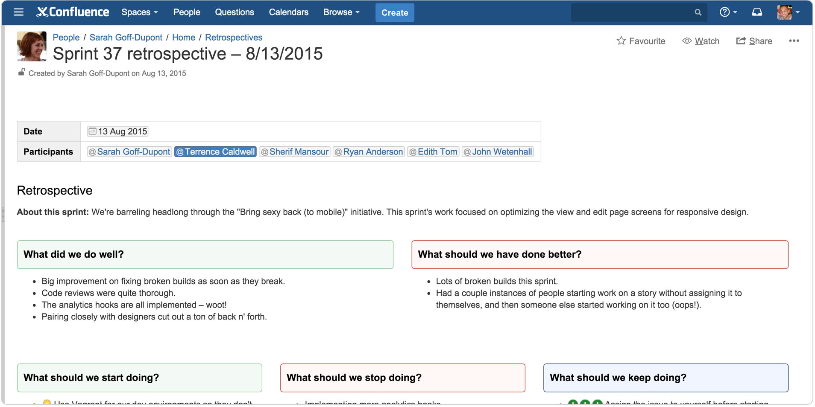Open the notifications inbox tray icon
Screen dimensions: 815x407
pyautogui.click(x=756, y=12)
